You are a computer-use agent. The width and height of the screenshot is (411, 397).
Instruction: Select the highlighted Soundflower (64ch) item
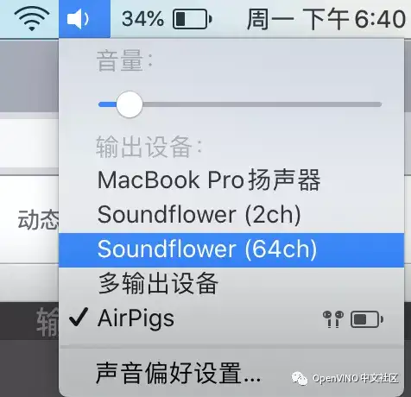pos(231,250)
